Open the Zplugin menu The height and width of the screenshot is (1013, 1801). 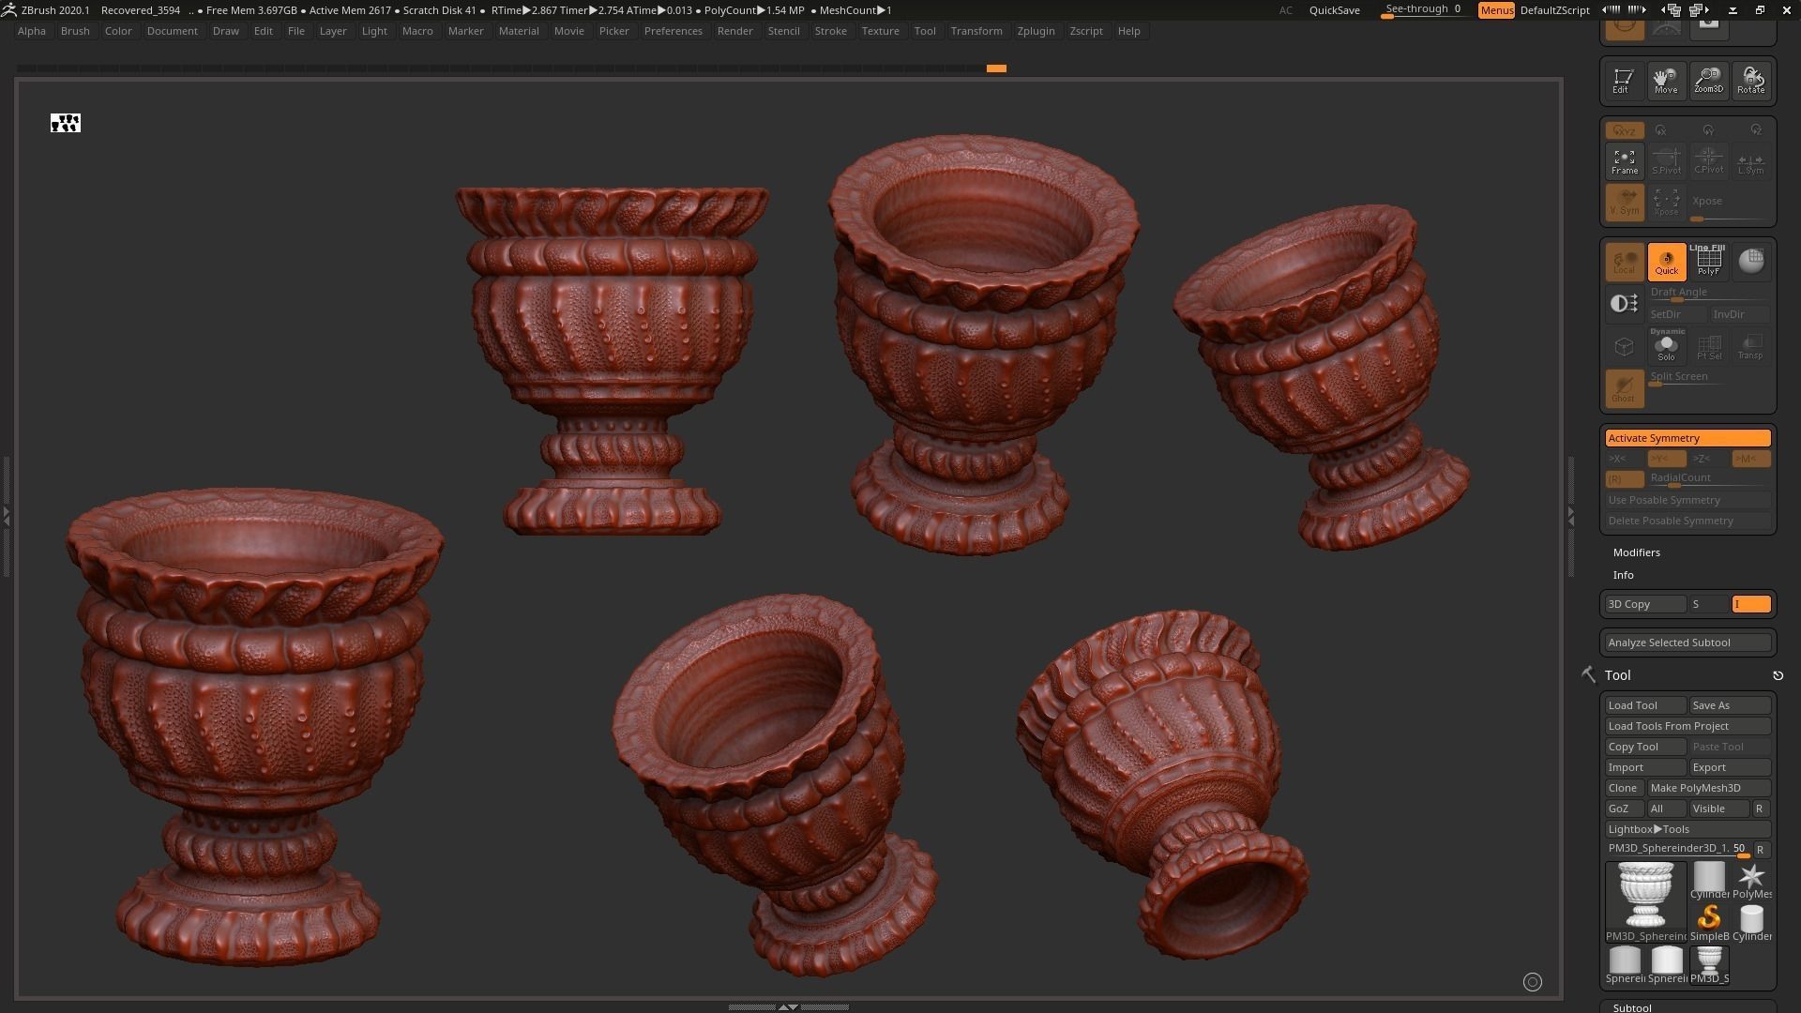click(1036, 31)
